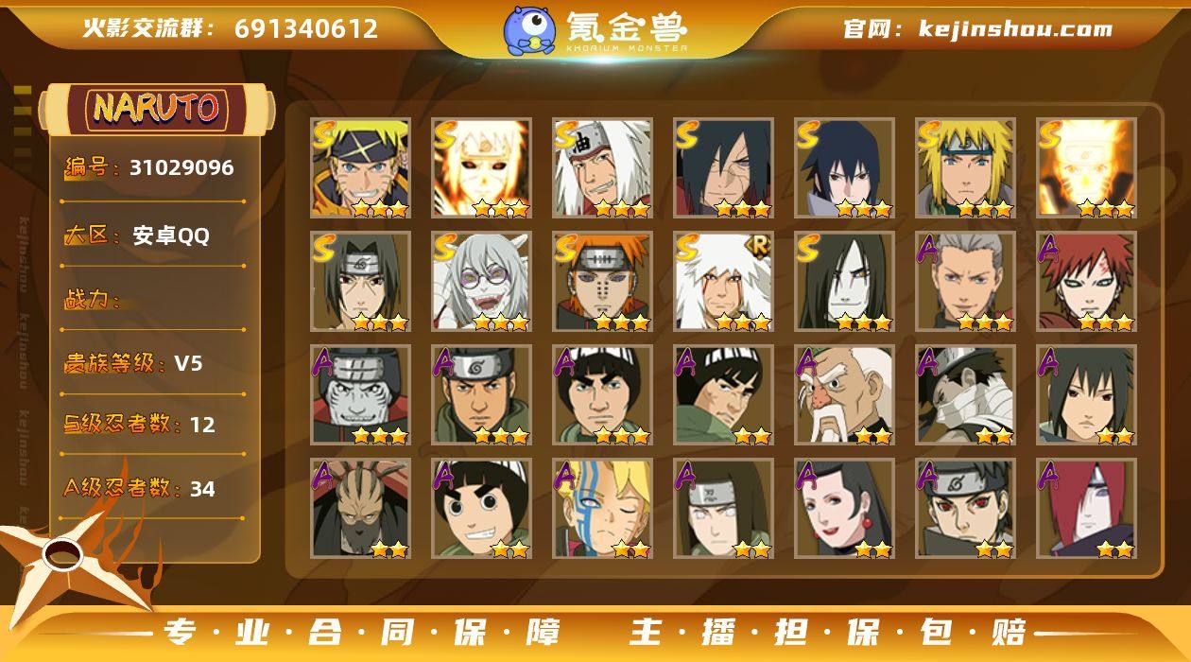Click the account number 31029096
Viewport: 1191px width, 662px height.
181,168
